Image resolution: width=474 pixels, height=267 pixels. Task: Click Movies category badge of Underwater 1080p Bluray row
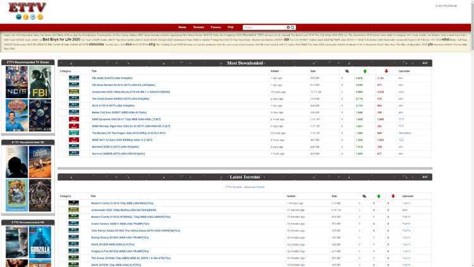click(74, 92)
